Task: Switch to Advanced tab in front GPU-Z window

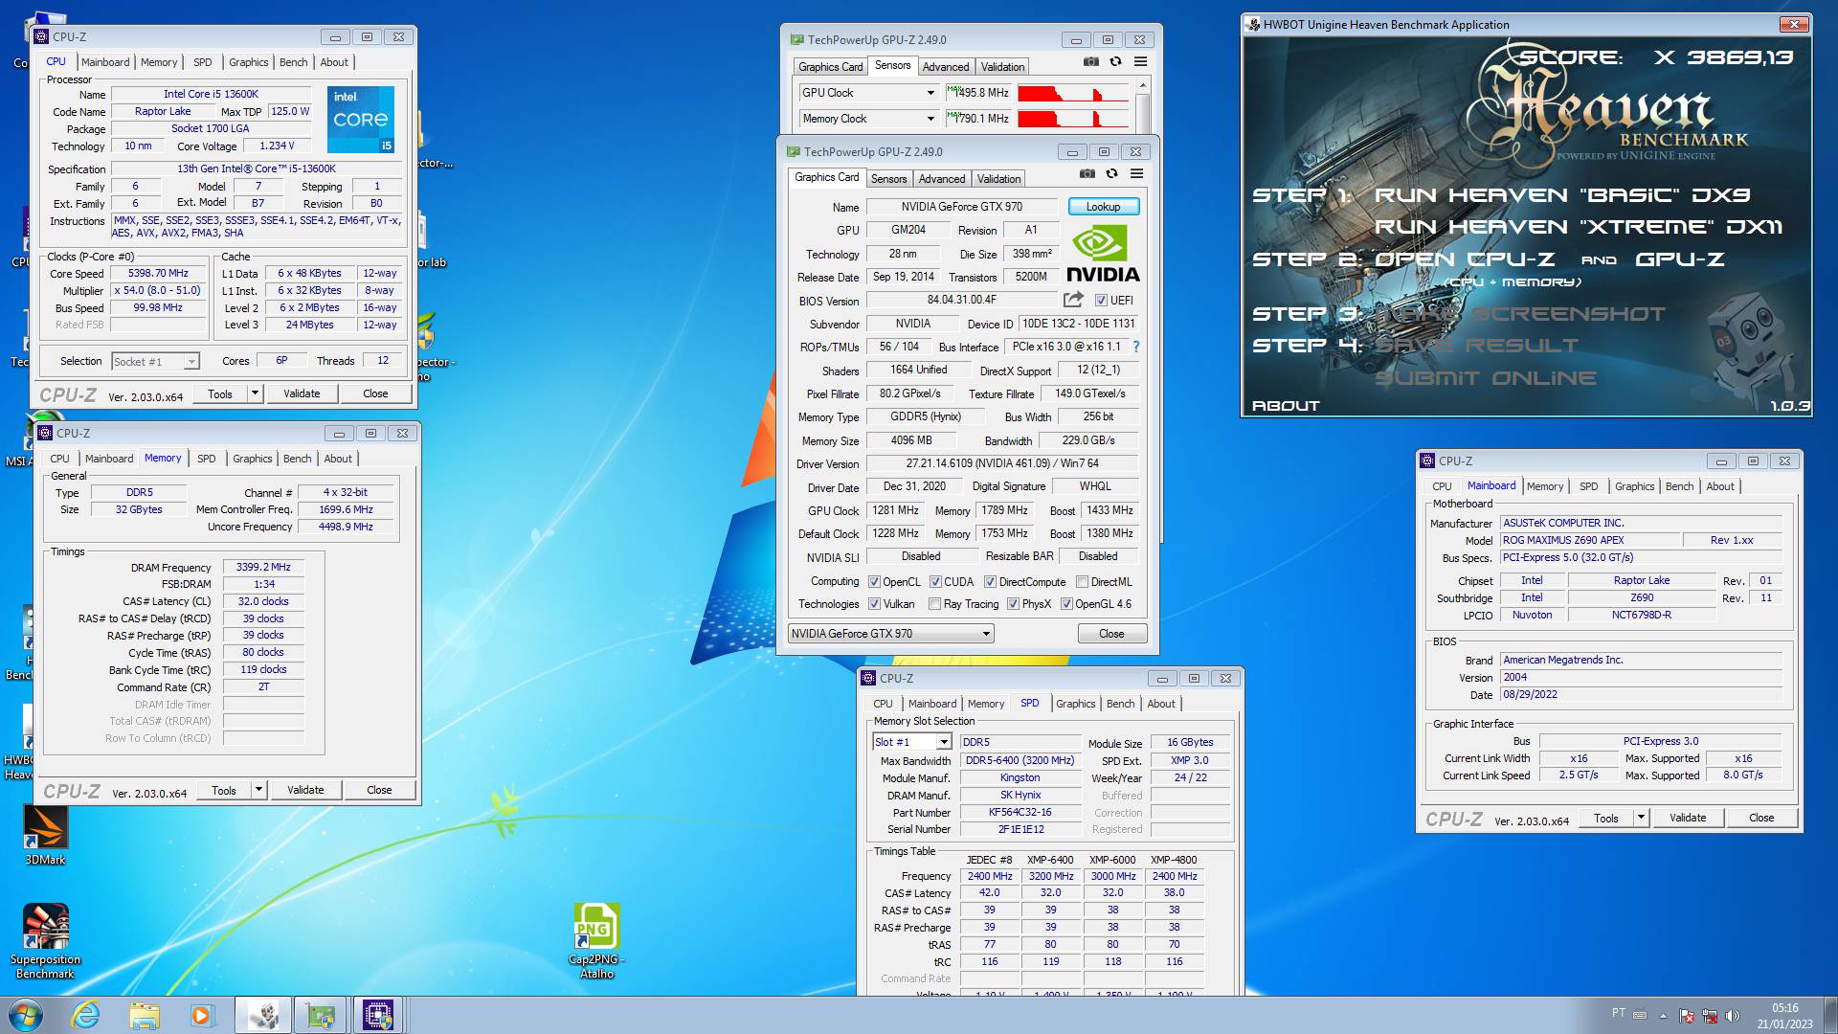Action: tap(942, 179)
